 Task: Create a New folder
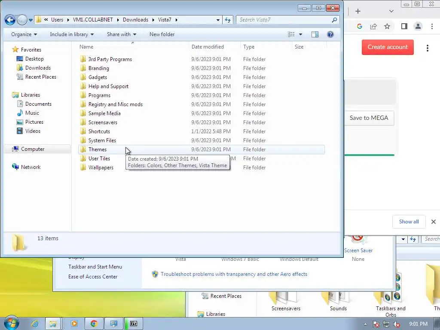pos(162,34)
